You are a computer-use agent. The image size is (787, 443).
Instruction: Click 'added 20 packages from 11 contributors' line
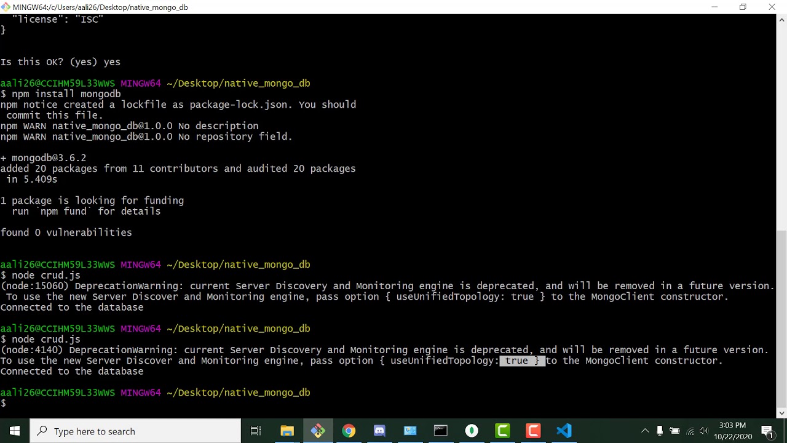pyautogui.click(x=178, y=169)
